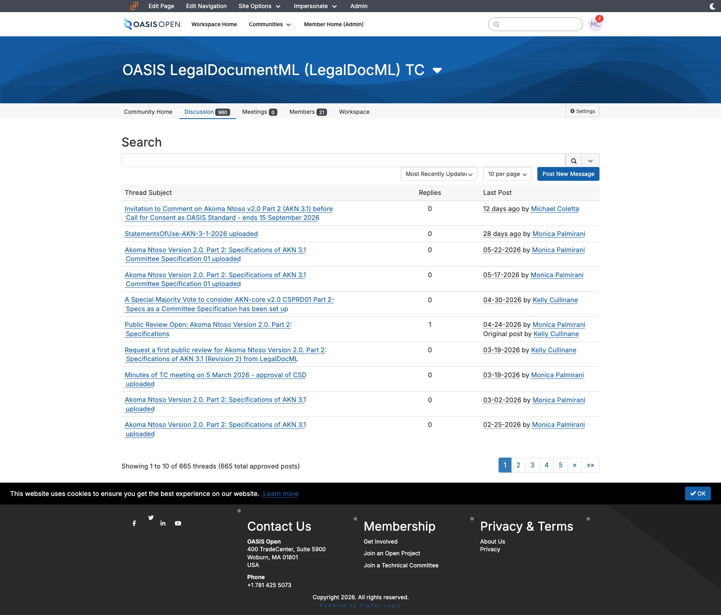Open the YouTube social icon
721x615 pixels.
(178, 523)
